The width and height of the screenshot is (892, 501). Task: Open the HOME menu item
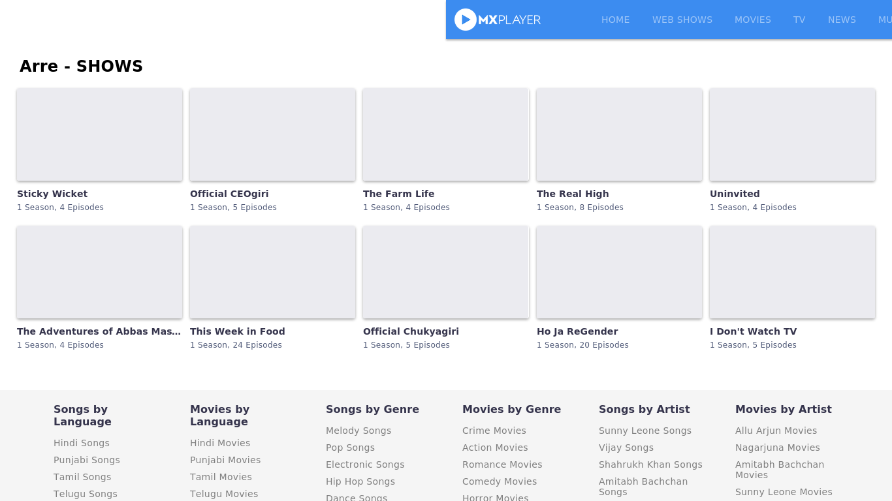coord(615,20)
